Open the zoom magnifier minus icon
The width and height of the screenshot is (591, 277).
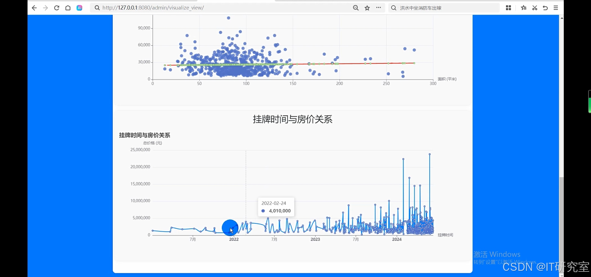point(356,8)
